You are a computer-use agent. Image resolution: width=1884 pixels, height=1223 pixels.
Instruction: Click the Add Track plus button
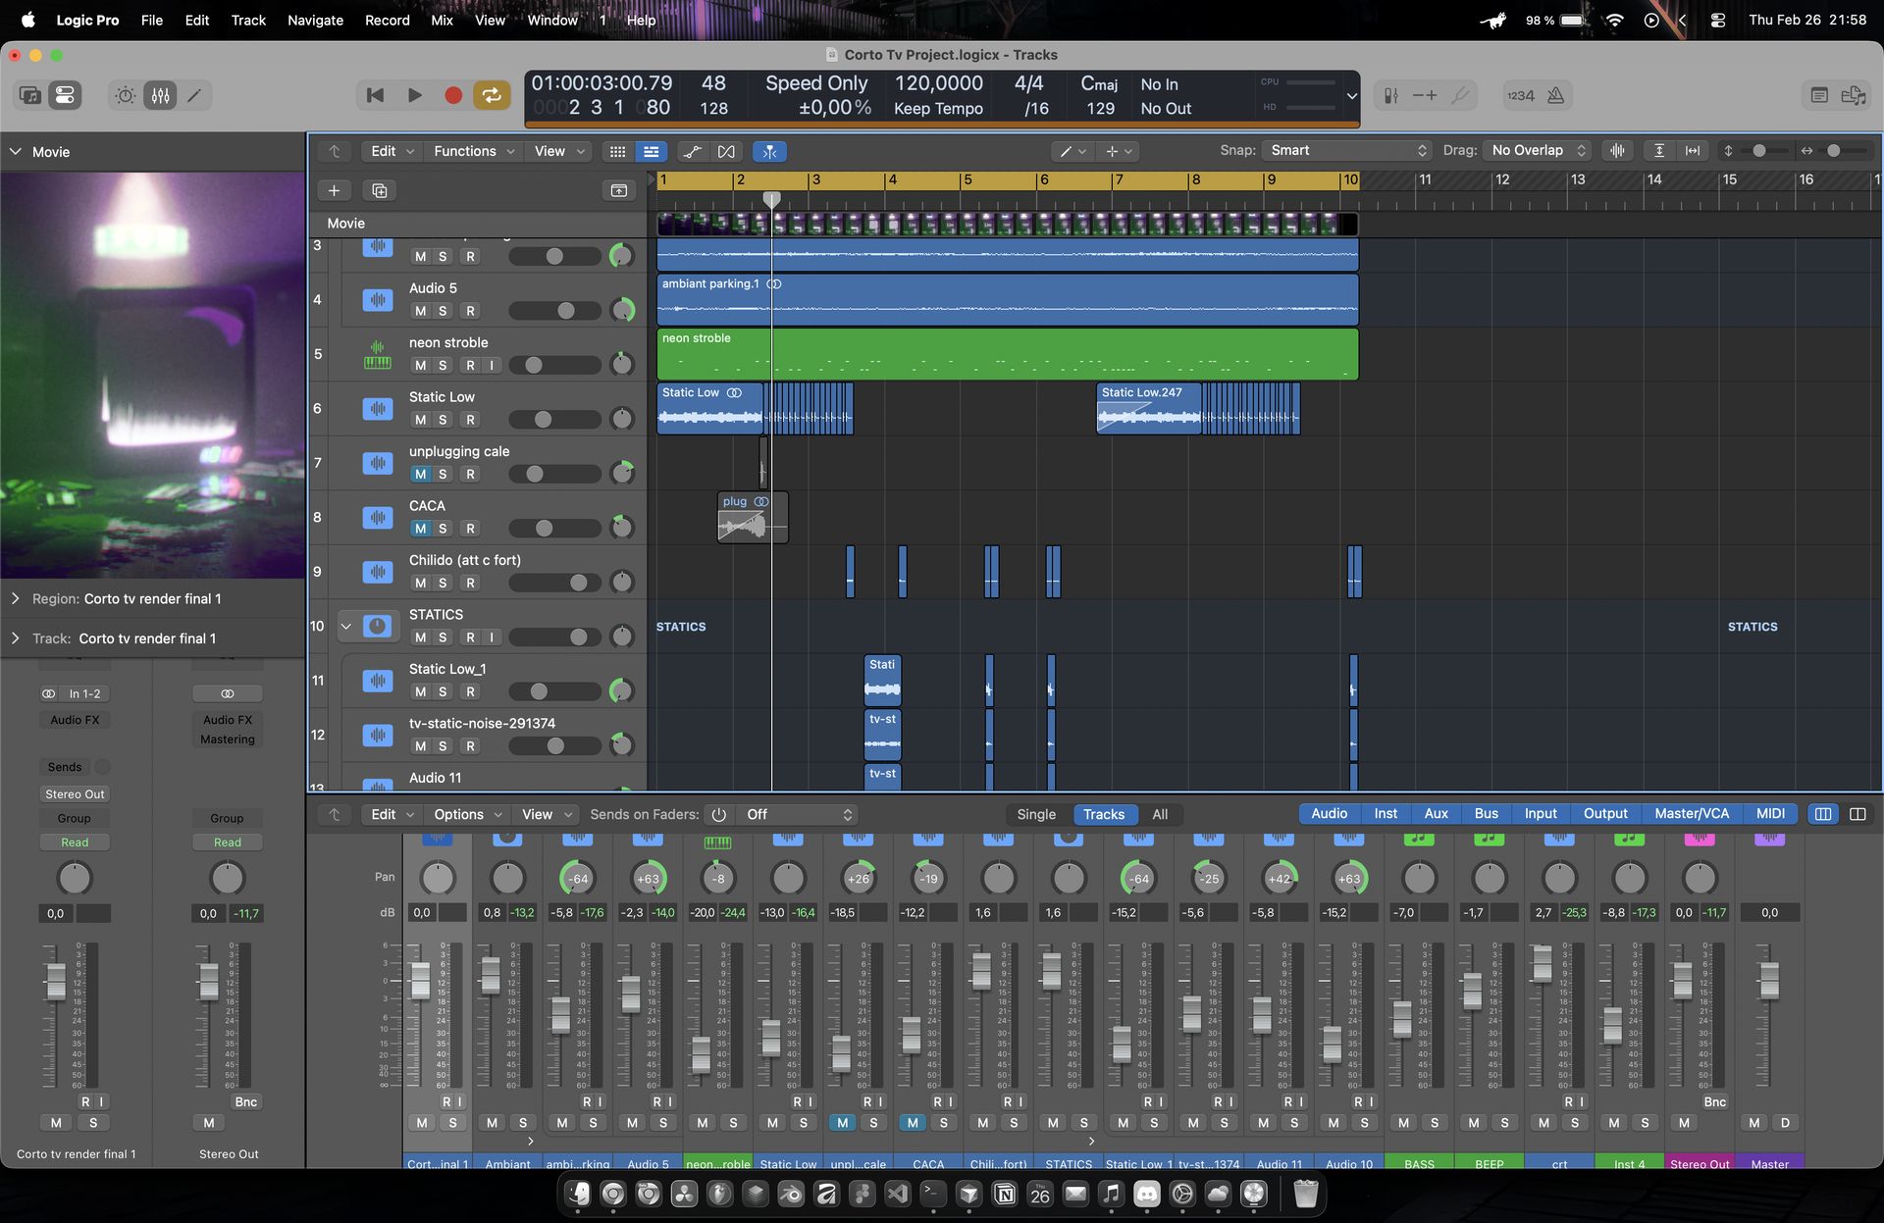coord(334,190)
